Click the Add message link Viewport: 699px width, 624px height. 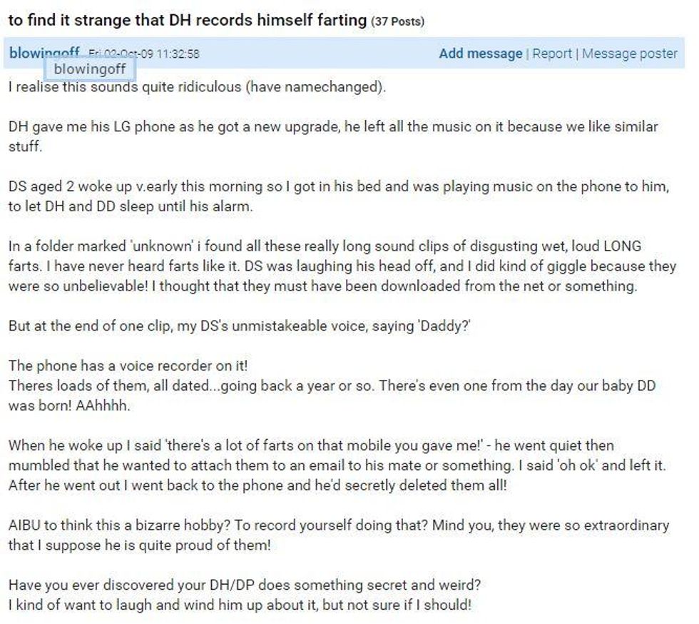480,54
